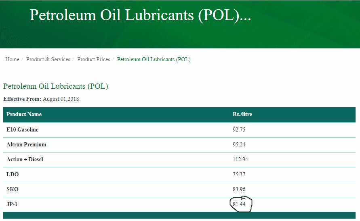This screenshot has width=360, height=221.
Task: Open the Product Prices breadcrumb
Action: [93, 59]
